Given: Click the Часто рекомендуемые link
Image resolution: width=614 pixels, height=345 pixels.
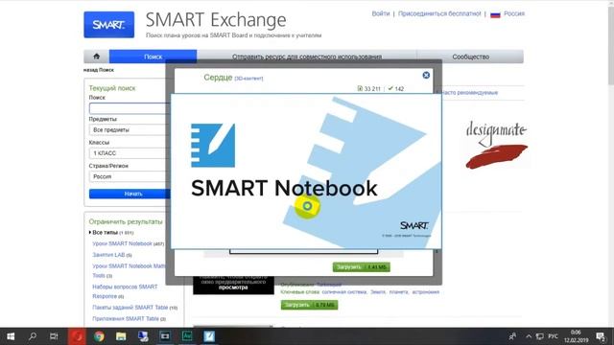Looking at the screenshot, I should click(x=469, y=93).
